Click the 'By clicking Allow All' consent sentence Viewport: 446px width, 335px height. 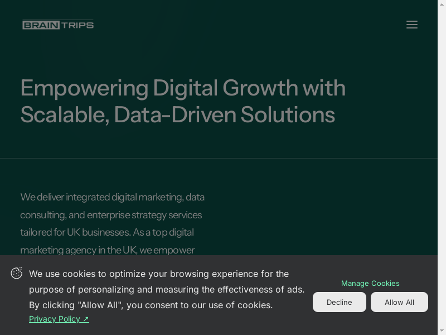point(151,305)
